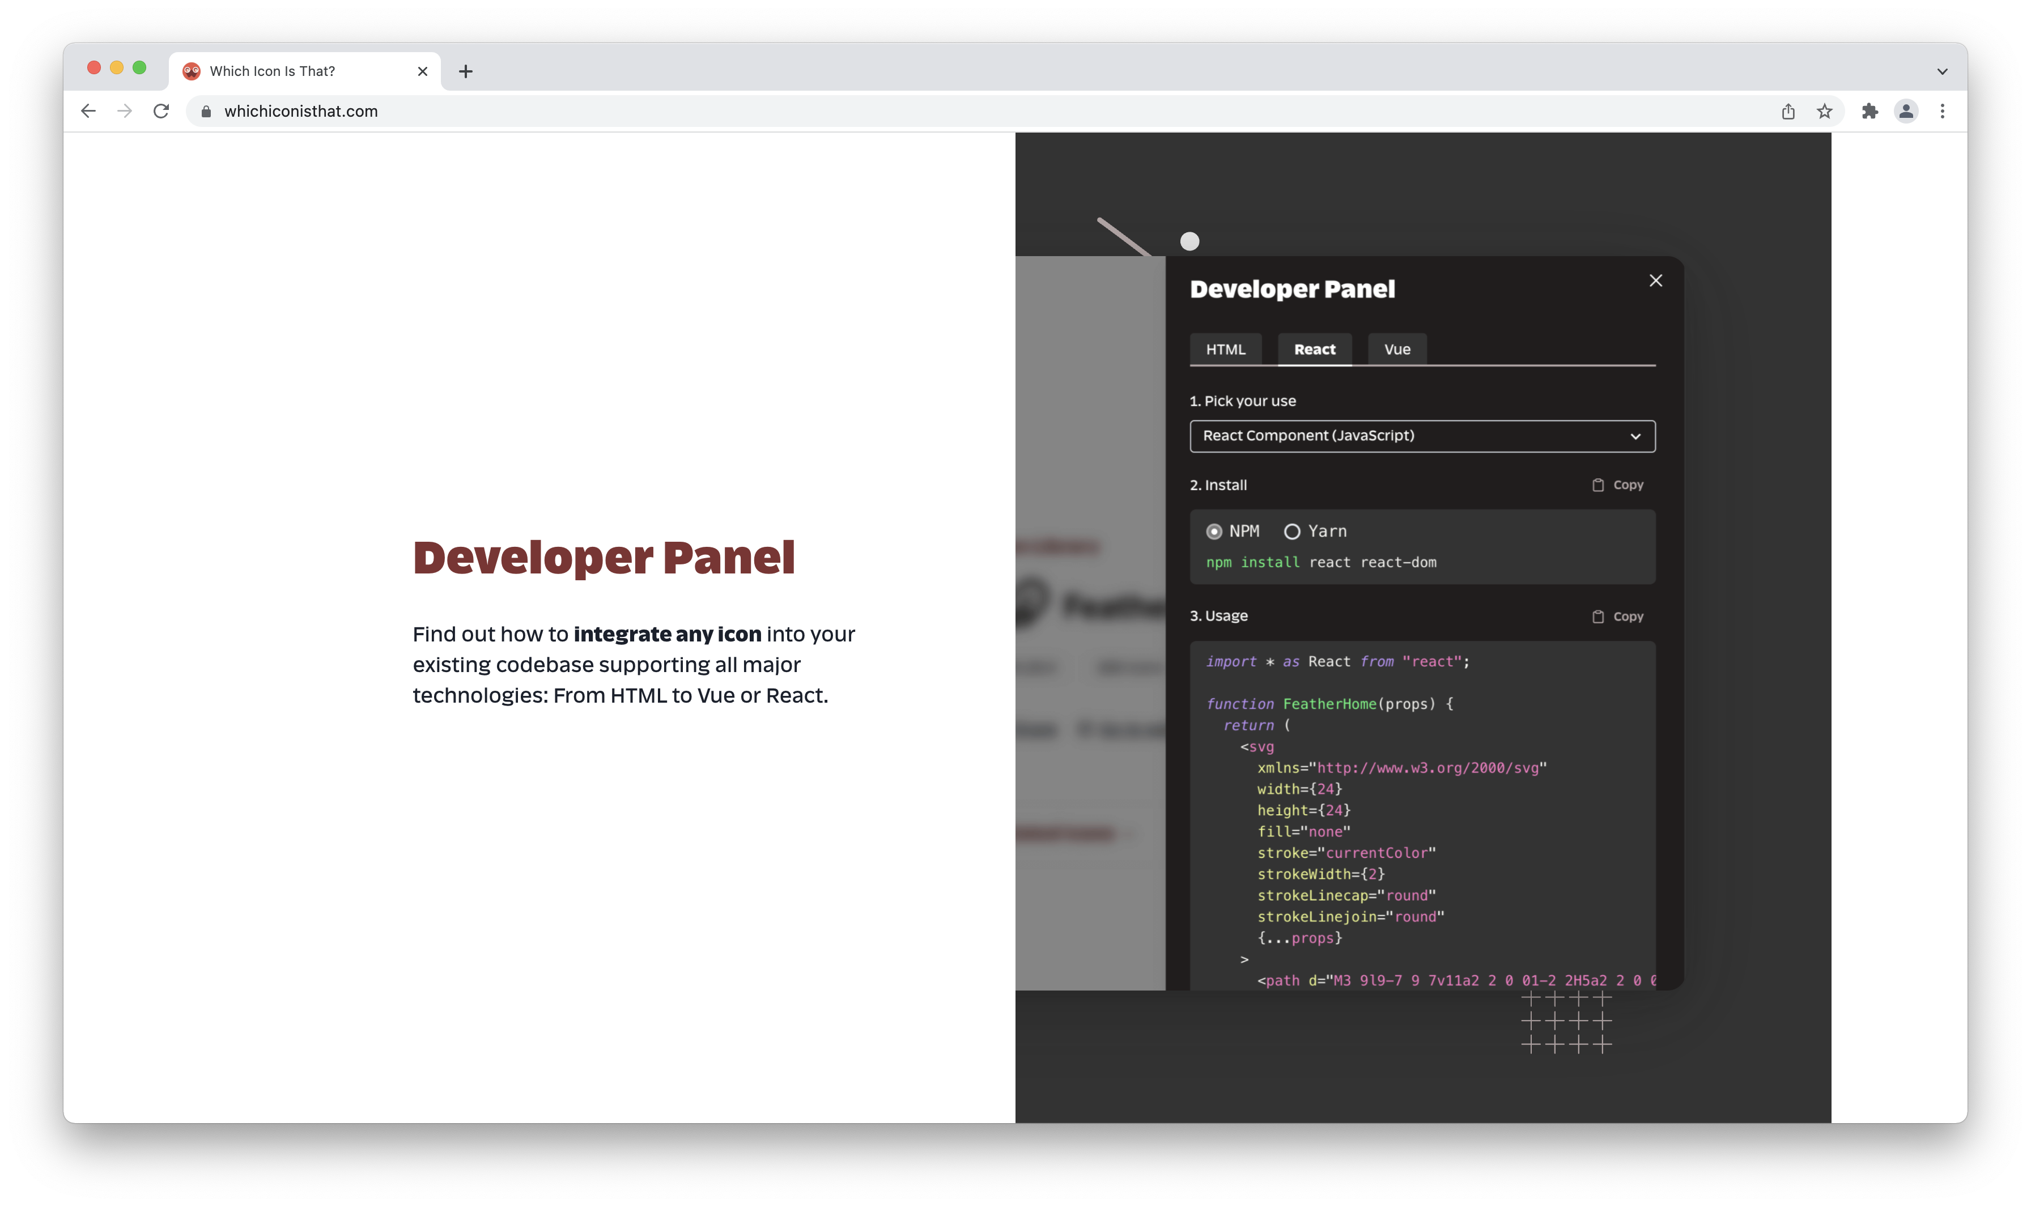The width and height of the screenshot is (2031, 1207).
Task: Close the Which Icon Is That tab
Action: [x=422, y=71]
